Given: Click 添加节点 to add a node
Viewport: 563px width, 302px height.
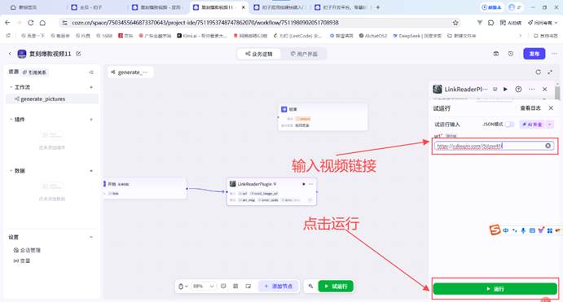Looking at the screenshot, I should 279,287.
